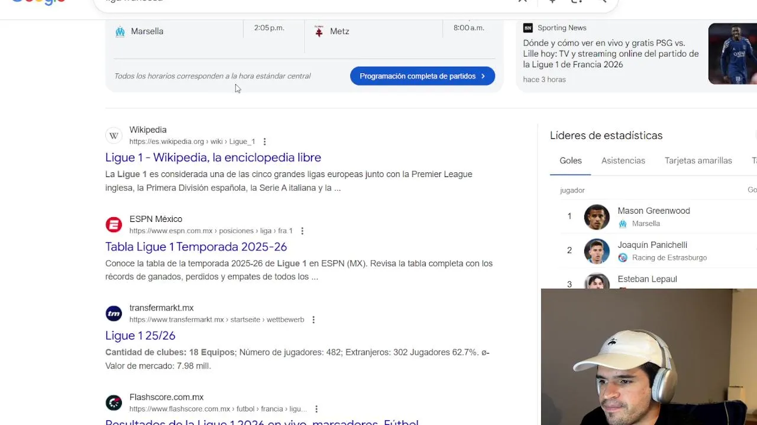Image resolution: width=757 pixels, height=425 pixels.
Task: Click the Mason Greenwood player name
Action: click(654, 211)
